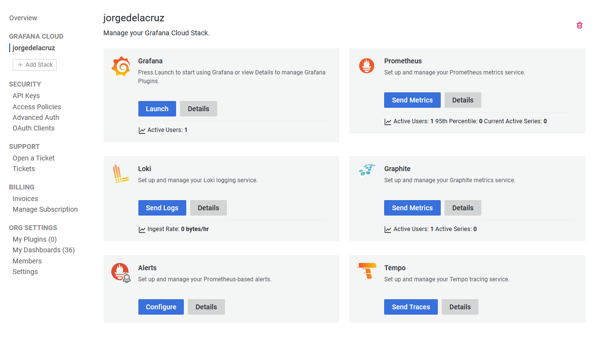Open Access Policies page
This screenshot has width=597, height=348.
37,107
